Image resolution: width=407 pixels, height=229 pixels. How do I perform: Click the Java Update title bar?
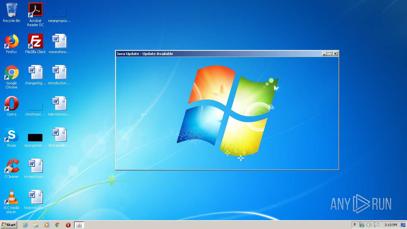[x=219, y=54]
